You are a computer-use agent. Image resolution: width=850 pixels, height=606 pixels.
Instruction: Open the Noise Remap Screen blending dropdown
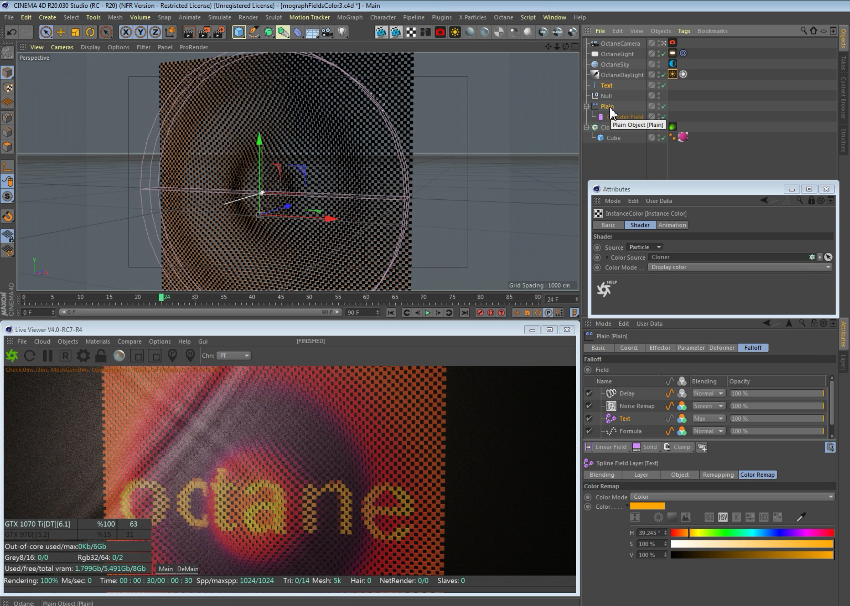[x=708, y=406]
